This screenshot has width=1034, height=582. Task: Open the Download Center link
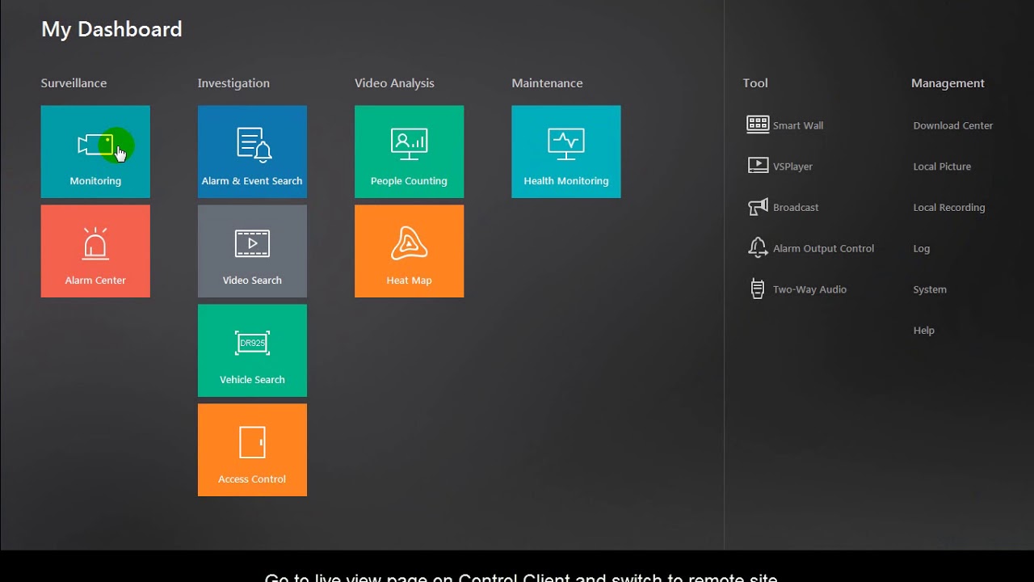[x=952, y=125]
